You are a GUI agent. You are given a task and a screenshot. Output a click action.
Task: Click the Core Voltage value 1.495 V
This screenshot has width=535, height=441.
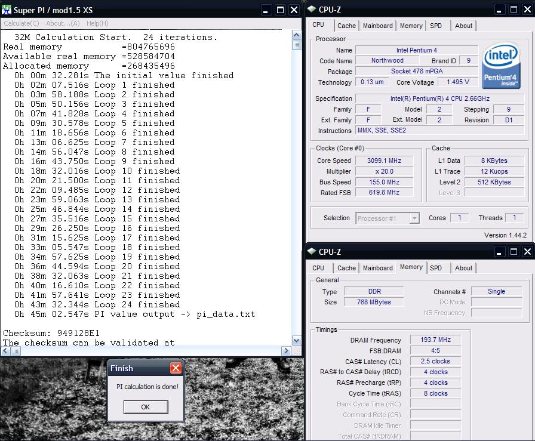458,82
